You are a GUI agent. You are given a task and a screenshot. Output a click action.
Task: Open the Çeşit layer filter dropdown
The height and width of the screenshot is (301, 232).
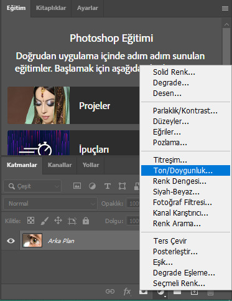[x=32, y=186]
